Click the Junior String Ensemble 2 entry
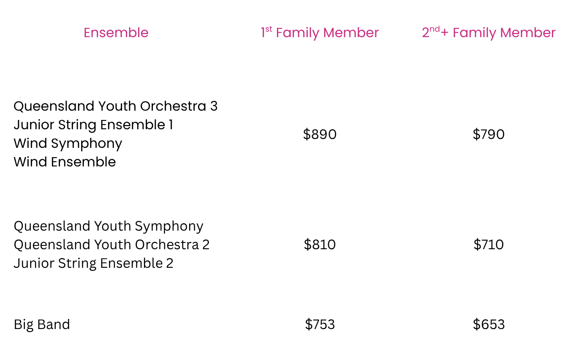The width and height of the screenshot is (570, 351). click(93, 264)
